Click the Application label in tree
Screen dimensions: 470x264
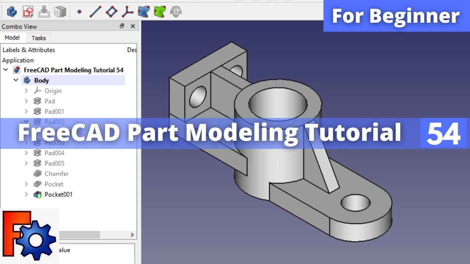tap(18, 60)
